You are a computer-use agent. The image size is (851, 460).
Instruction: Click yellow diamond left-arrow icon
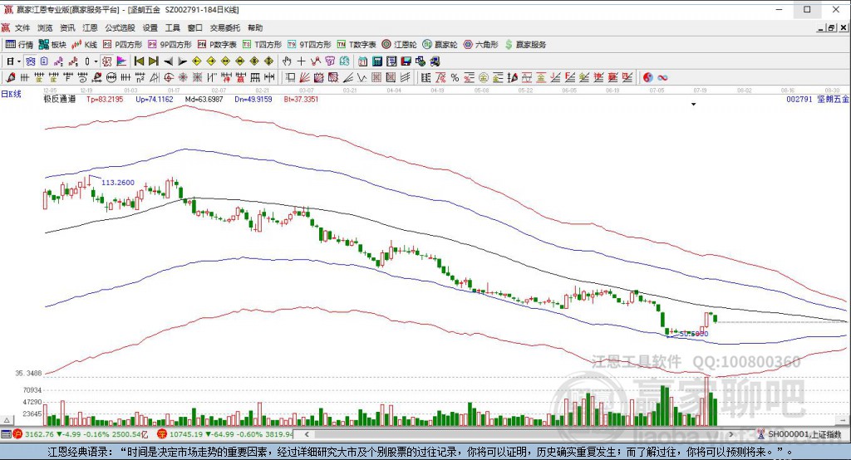[x=197, y=61]
